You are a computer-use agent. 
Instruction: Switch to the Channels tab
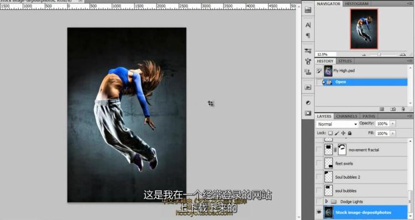click(346, 116)
